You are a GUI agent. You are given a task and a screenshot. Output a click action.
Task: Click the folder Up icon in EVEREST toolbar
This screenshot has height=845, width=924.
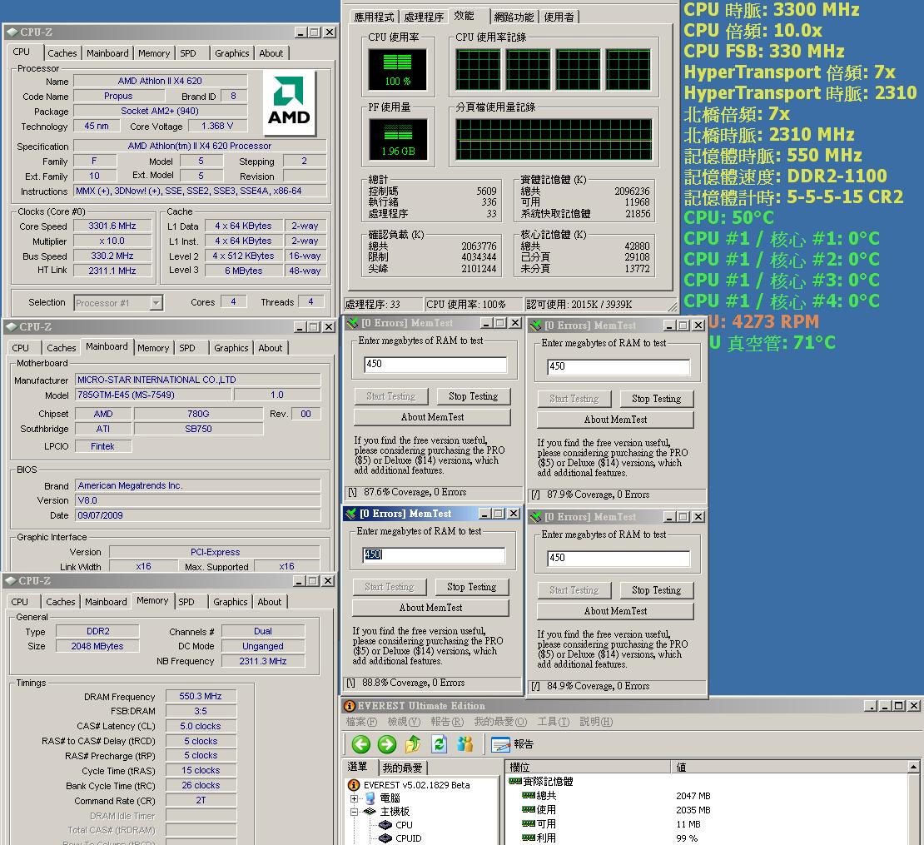[413, 744]
